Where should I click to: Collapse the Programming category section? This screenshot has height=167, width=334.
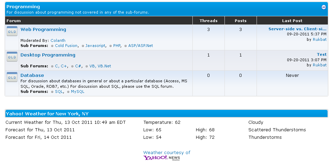point(324,7)
